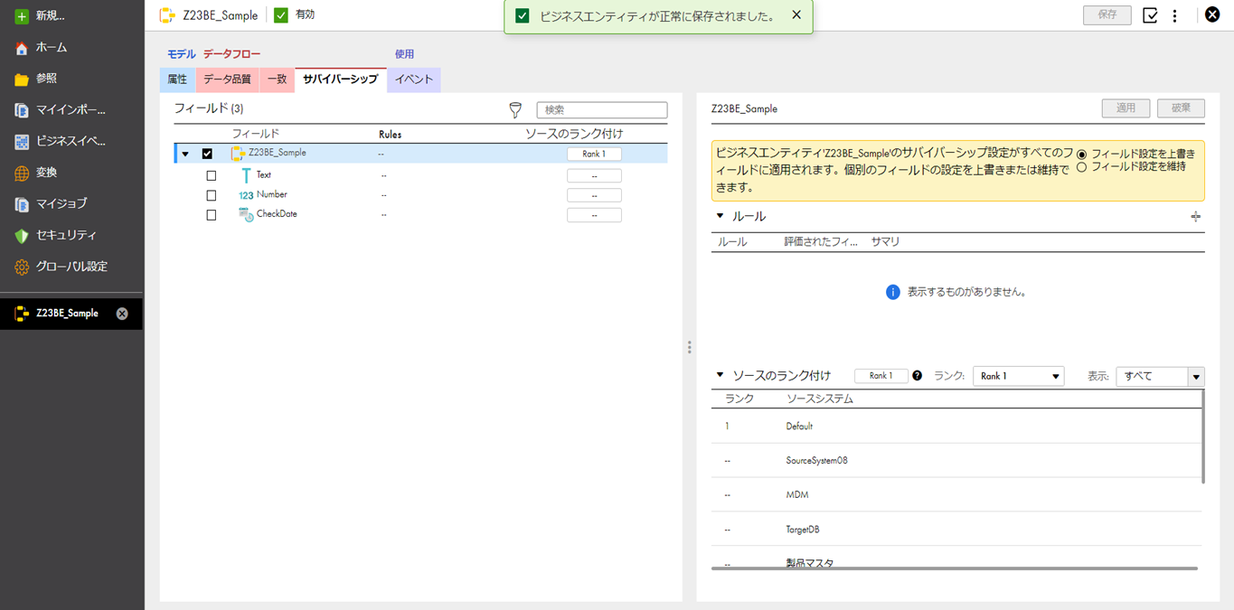This screenshot has height=610, width=1234.
Task: Uncheck the Z23BE_Sample row checkbox
Action: coord(207,154)
